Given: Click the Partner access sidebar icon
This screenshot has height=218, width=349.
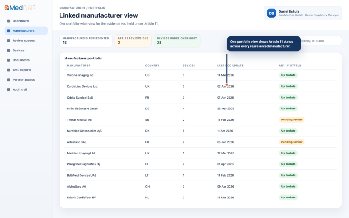Looking at the screenshot, I should tap(9, 79).
